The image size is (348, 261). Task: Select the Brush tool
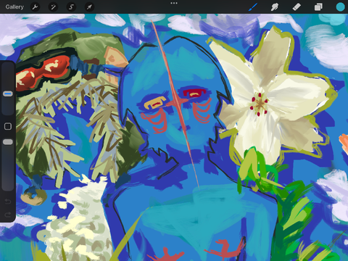coord(253,7)
